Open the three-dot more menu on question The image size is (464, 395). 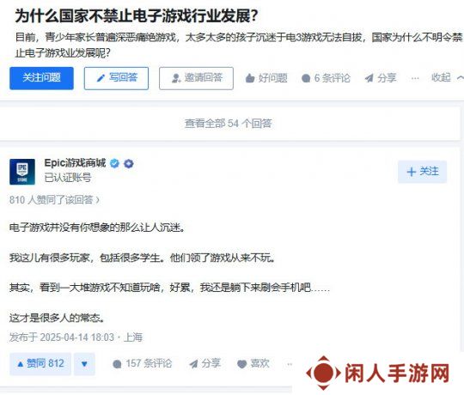click(x=415, y=78)
